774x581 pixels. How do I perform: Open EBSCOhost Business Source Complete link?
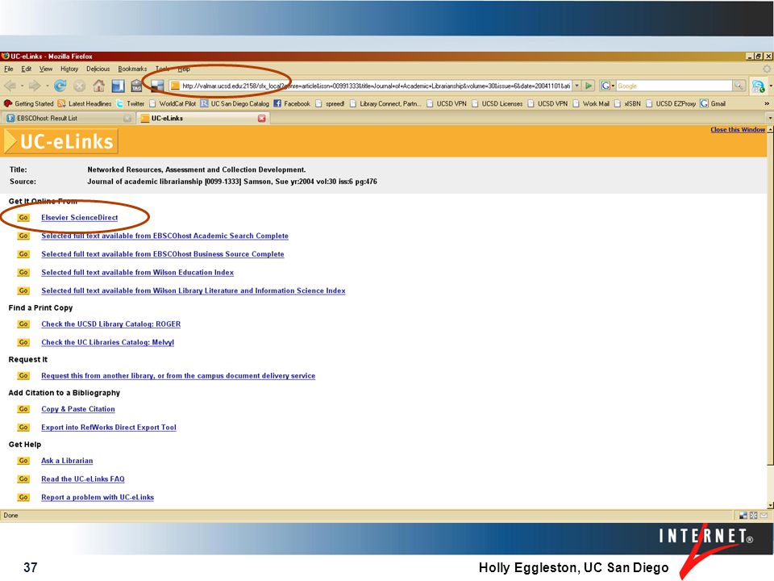coord(162,254)
